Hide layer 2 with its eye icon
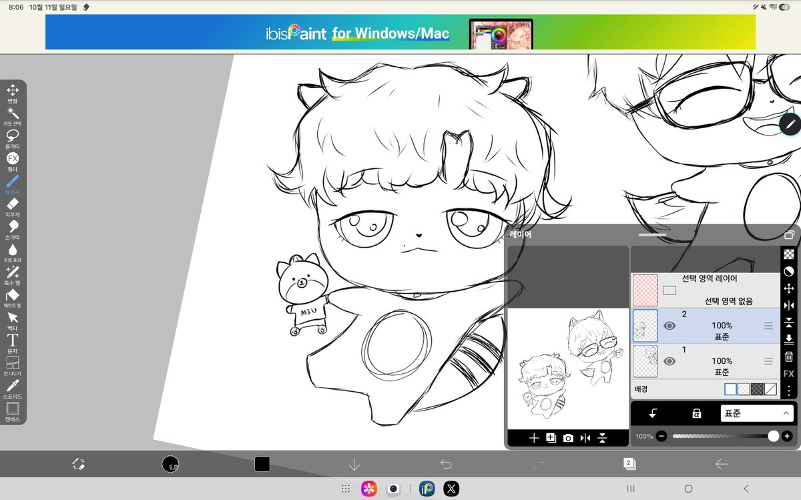Viewport: 801px width, 500px height. click(x=670, y=326)
